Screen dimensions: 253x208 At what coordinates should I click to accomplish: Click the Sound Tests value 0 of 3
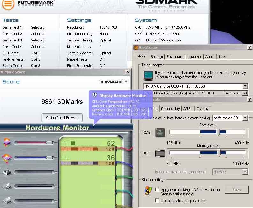pyautogui.click(x=35, y=66)
